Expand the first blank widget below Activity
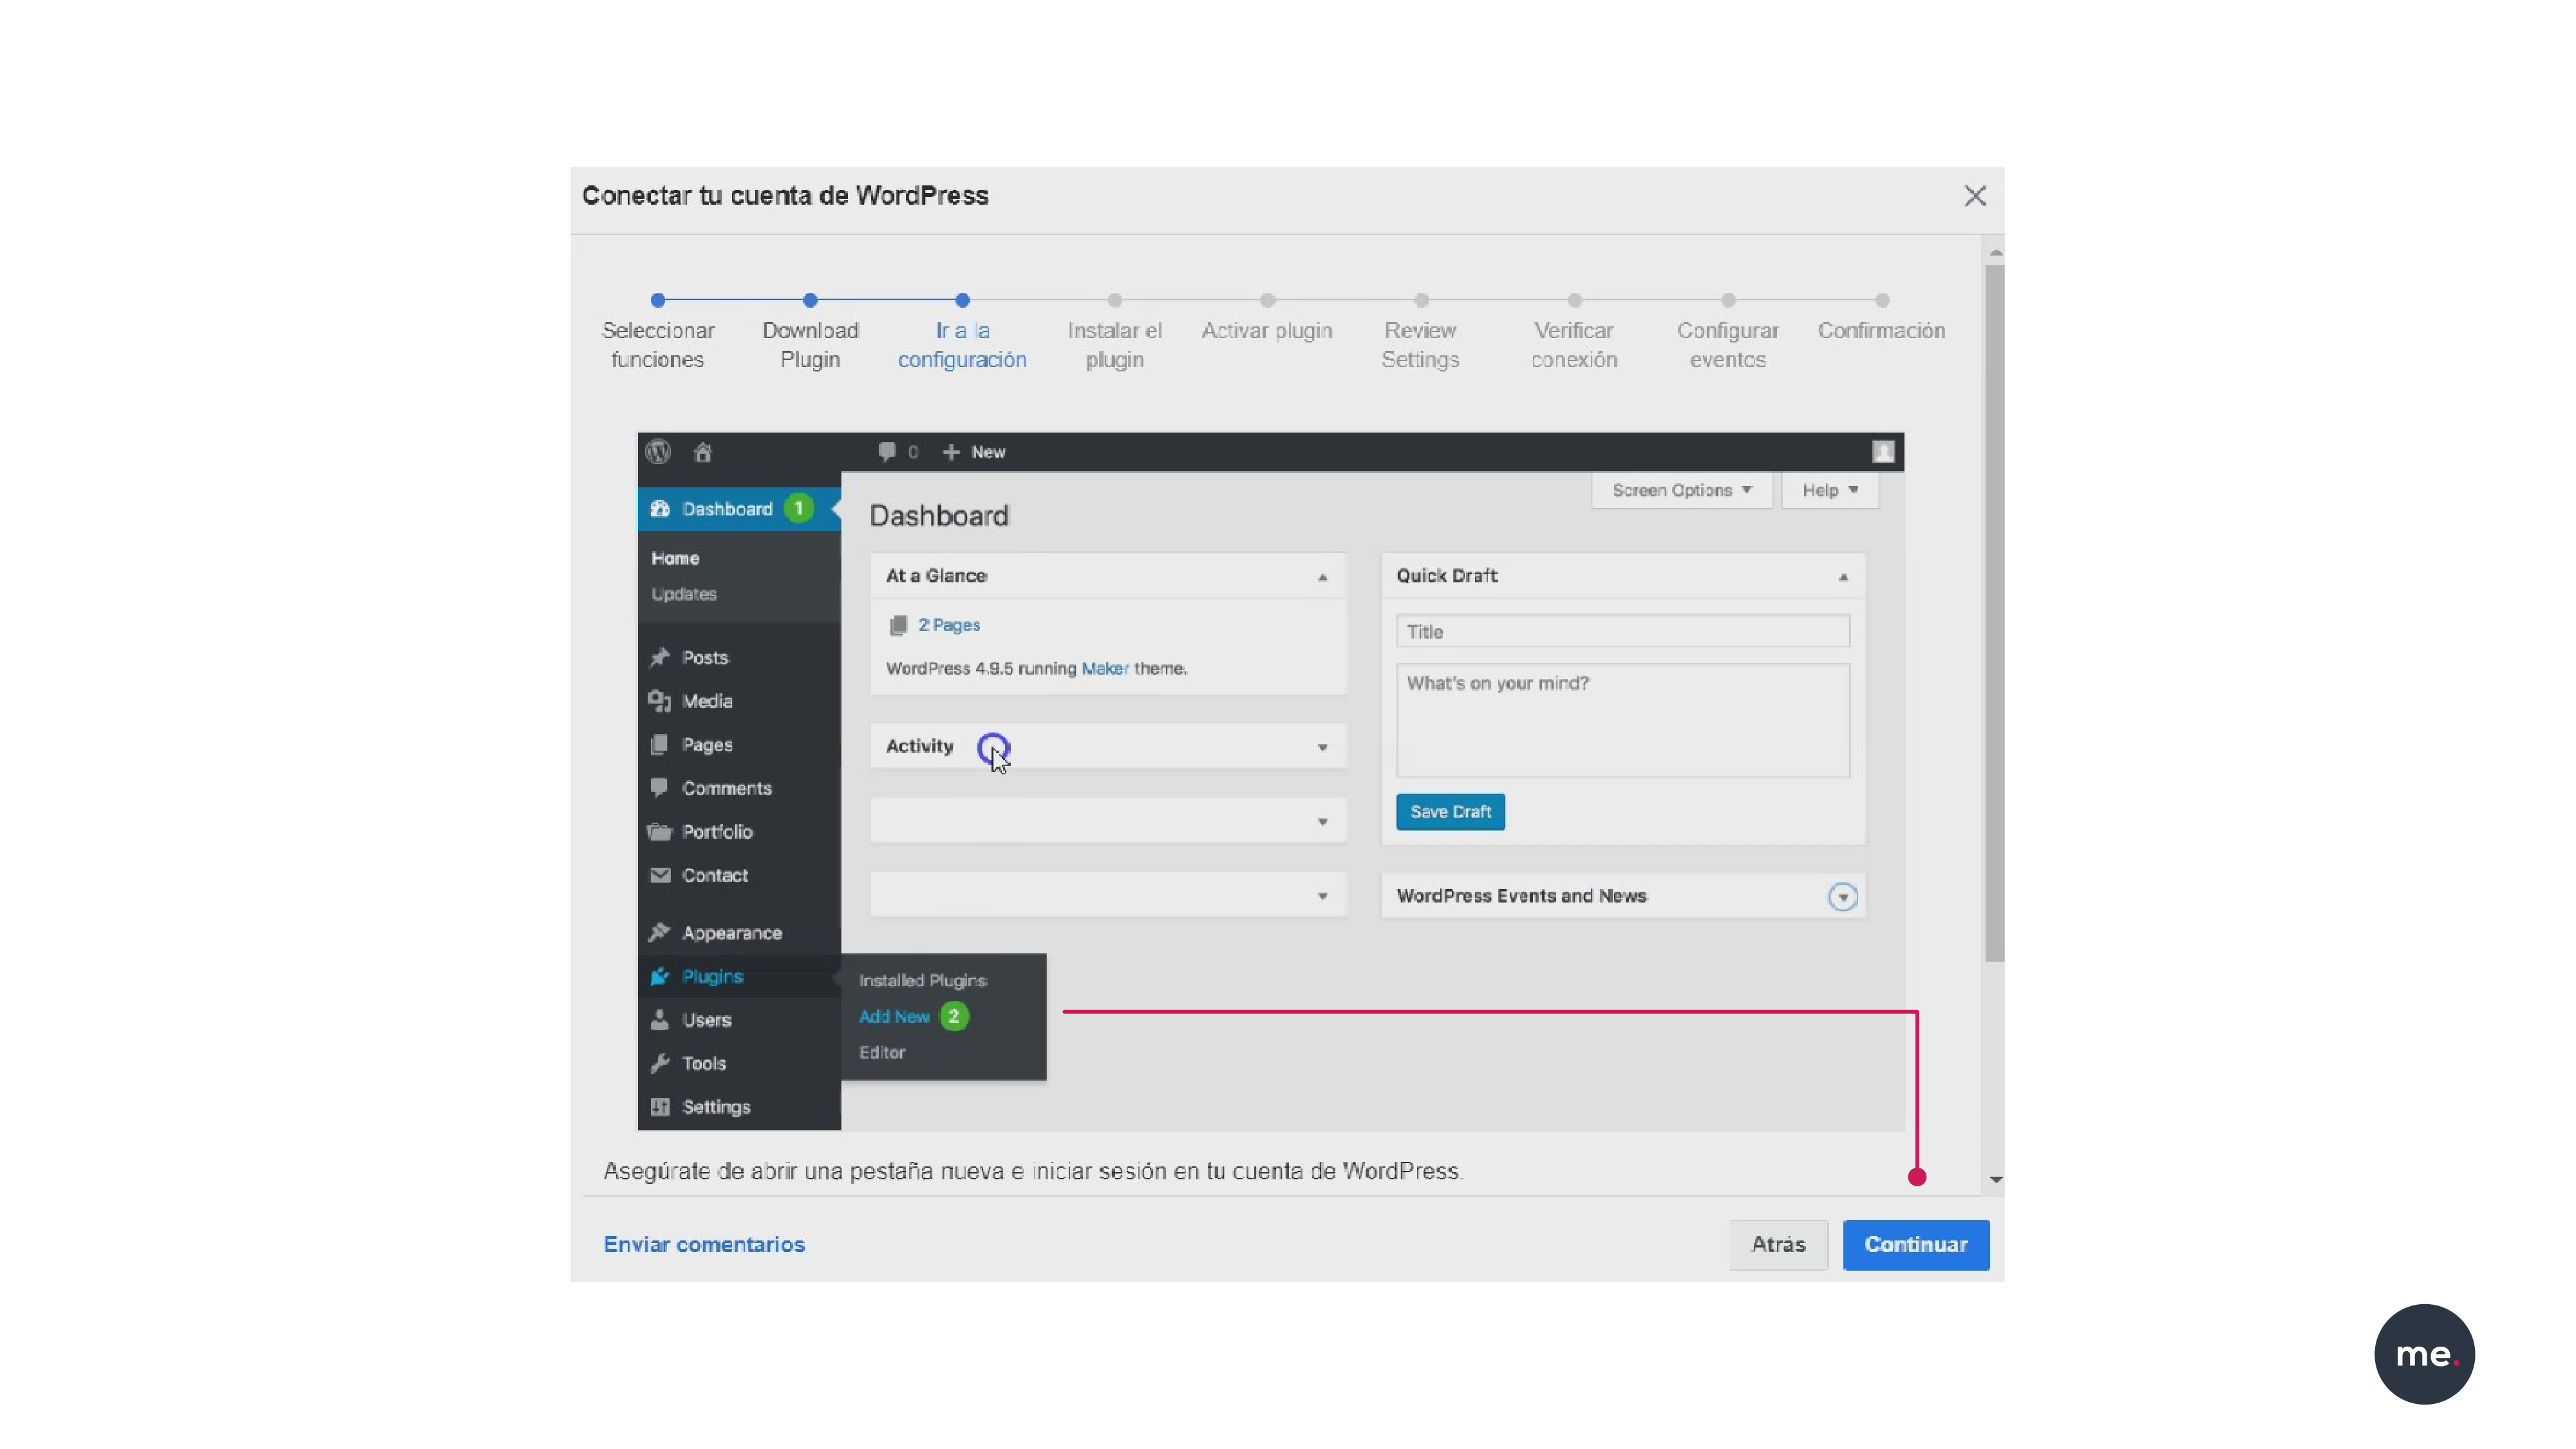The width and height of the screenshot is (2576, 1449). [x=1322, y=821]
